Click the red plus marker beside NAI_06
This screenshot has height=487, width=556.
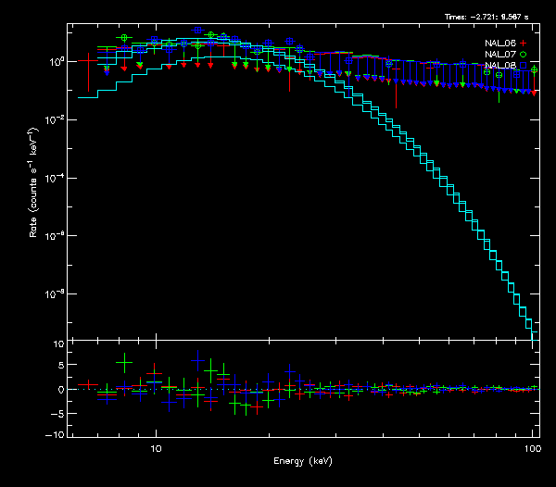click(x=523, y=44)
